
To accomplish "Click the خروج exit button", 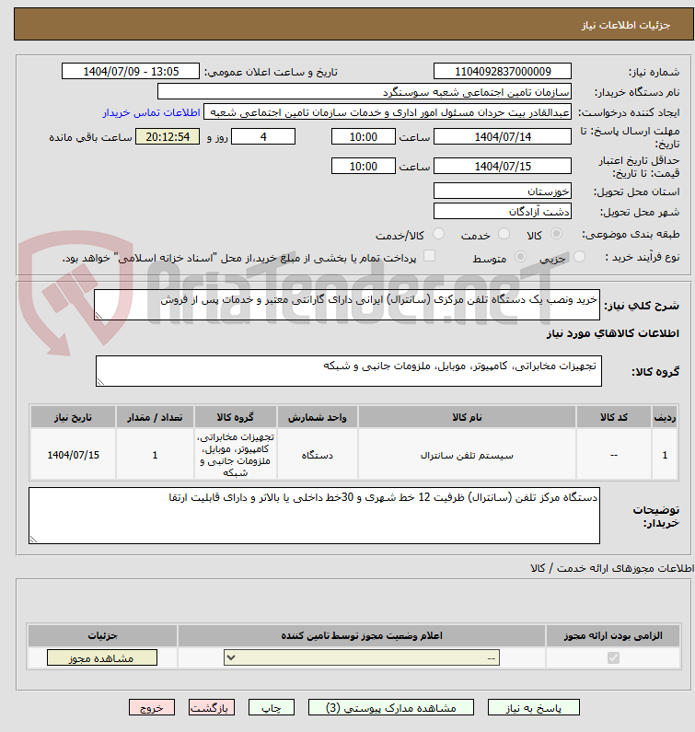I will click(152, 708).
